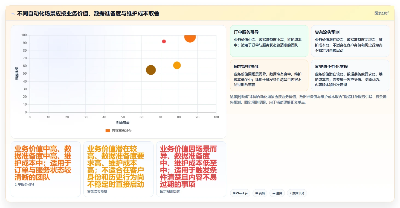Click the 订单服务引导 label under orange card
Viewport: 400px width, 208px height.
tap(24, 184)
